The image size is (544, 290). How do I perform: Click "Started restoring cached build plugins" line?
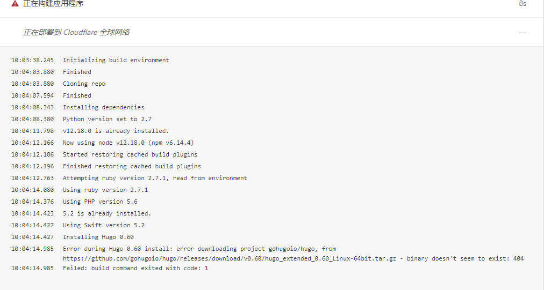pos(130,154)
